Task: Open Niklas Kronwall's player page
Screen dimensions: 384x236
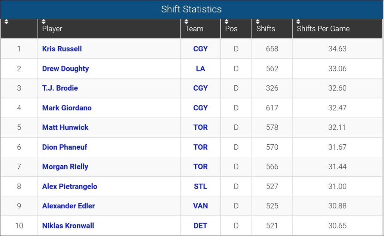Action: point(68,226)
